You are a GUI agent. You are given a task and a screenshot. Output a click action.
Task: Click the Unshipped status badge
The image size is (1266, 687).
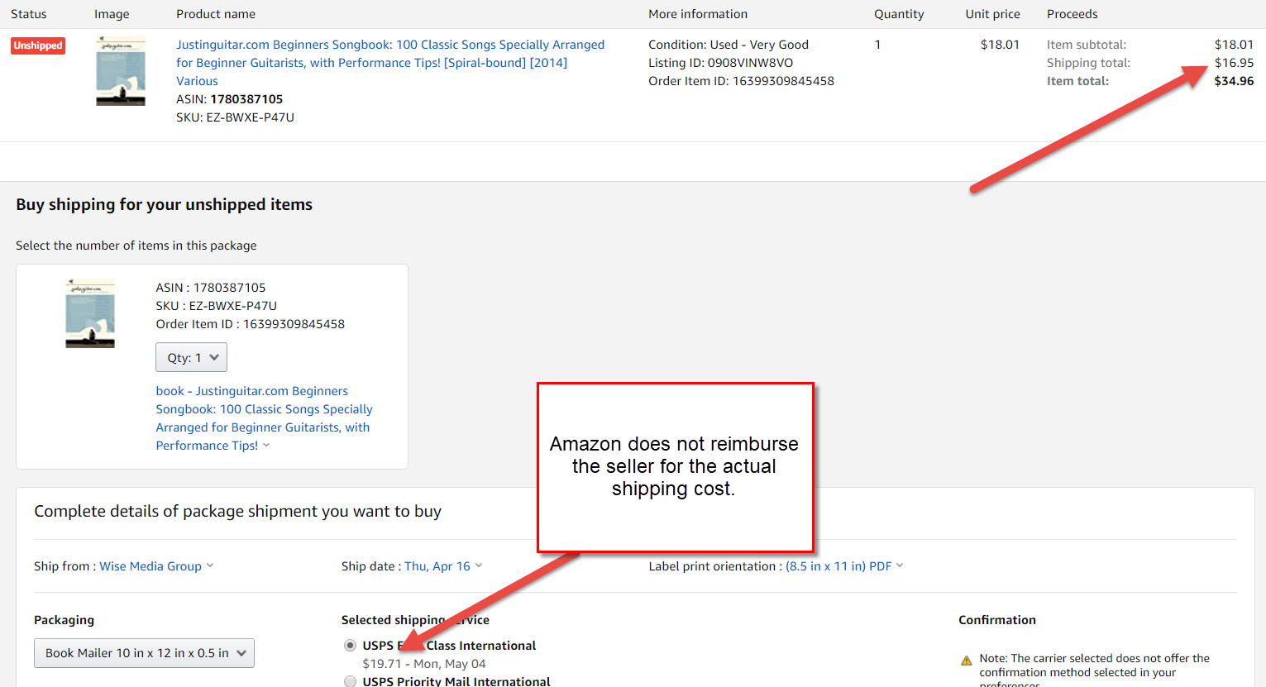38,45
